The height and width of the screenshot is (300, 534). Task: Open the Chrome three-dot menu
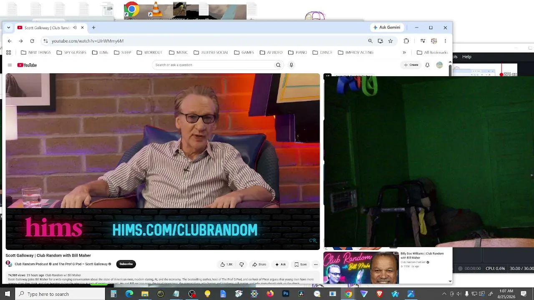tap(445, 41)
